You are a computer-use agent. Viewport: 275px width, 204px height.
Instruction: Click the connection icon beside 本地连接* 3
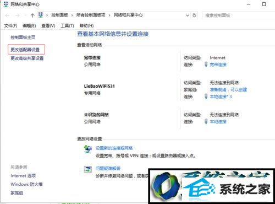pyautogui.click(x=206, y=96)
